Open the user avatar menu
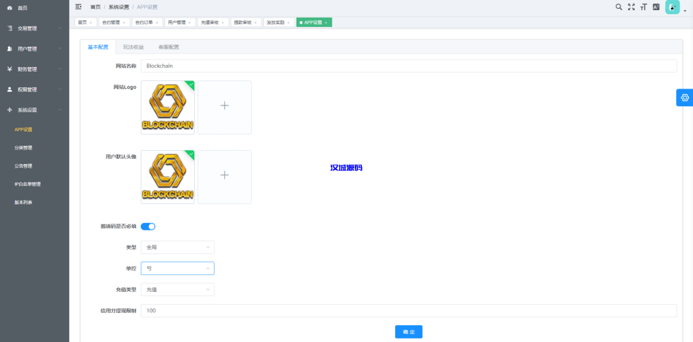Image resolution: width=693 pixels, height=342 pixels. point(674,7)
